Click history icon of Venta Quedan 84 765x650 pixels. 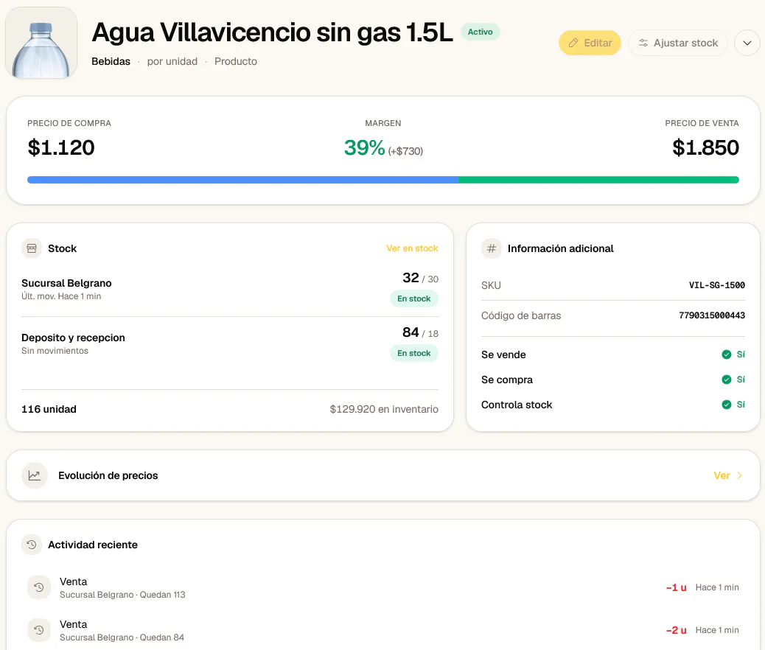[39, 630]
